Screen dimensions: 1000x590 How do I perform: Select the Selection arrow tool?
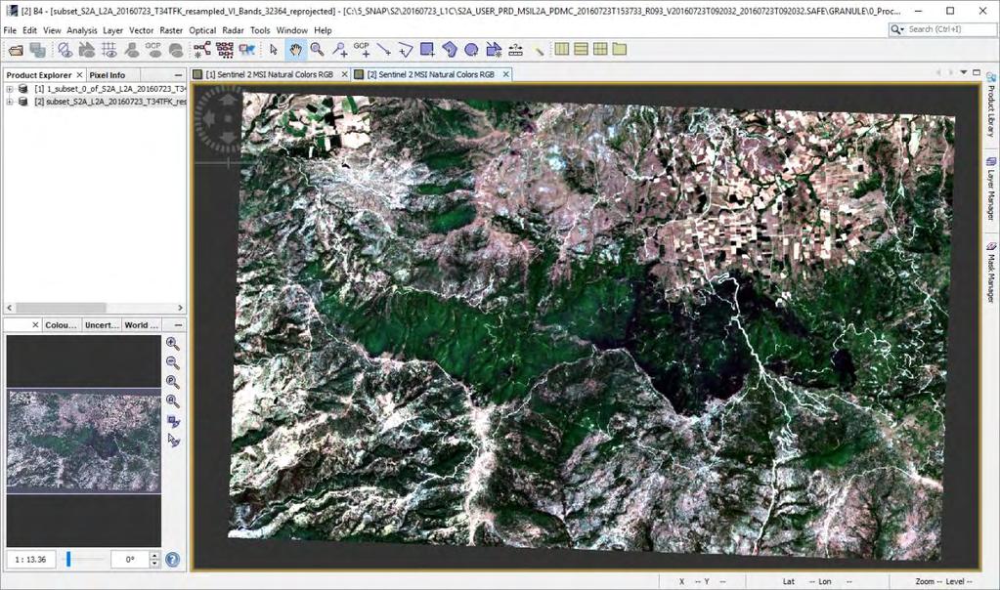(x=274, y=50)
